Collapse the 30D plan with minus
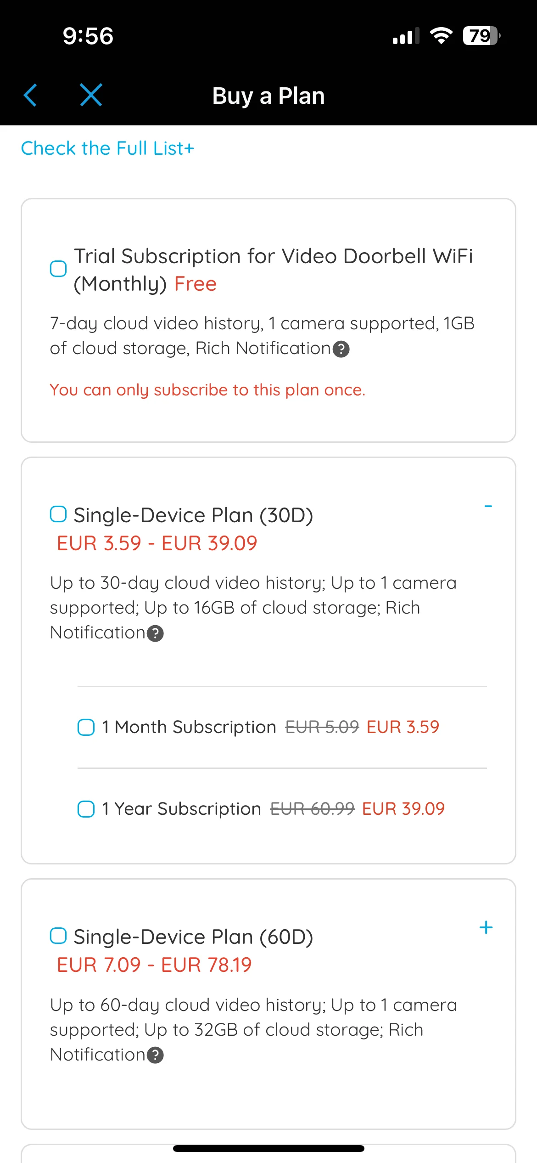 488,506
